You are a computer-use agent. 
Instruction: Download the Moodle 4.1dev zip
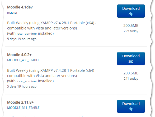click(131, 11)
